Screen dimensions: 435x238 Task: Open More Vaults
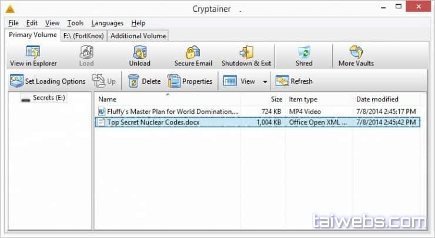pyautogui.click(x=356, y=53)
